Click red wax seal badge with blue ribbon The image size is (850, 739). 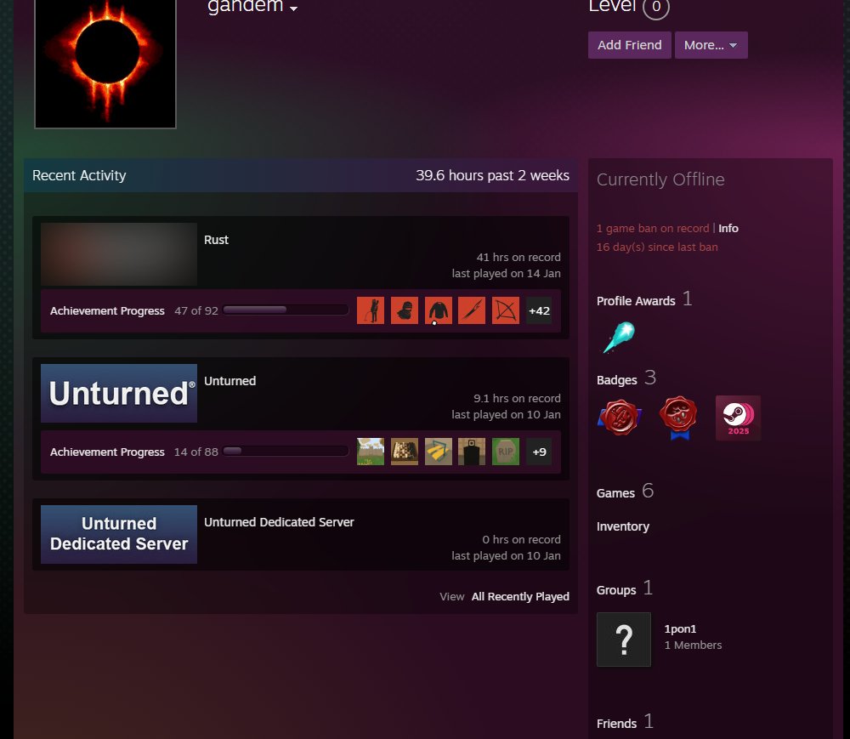678,418
